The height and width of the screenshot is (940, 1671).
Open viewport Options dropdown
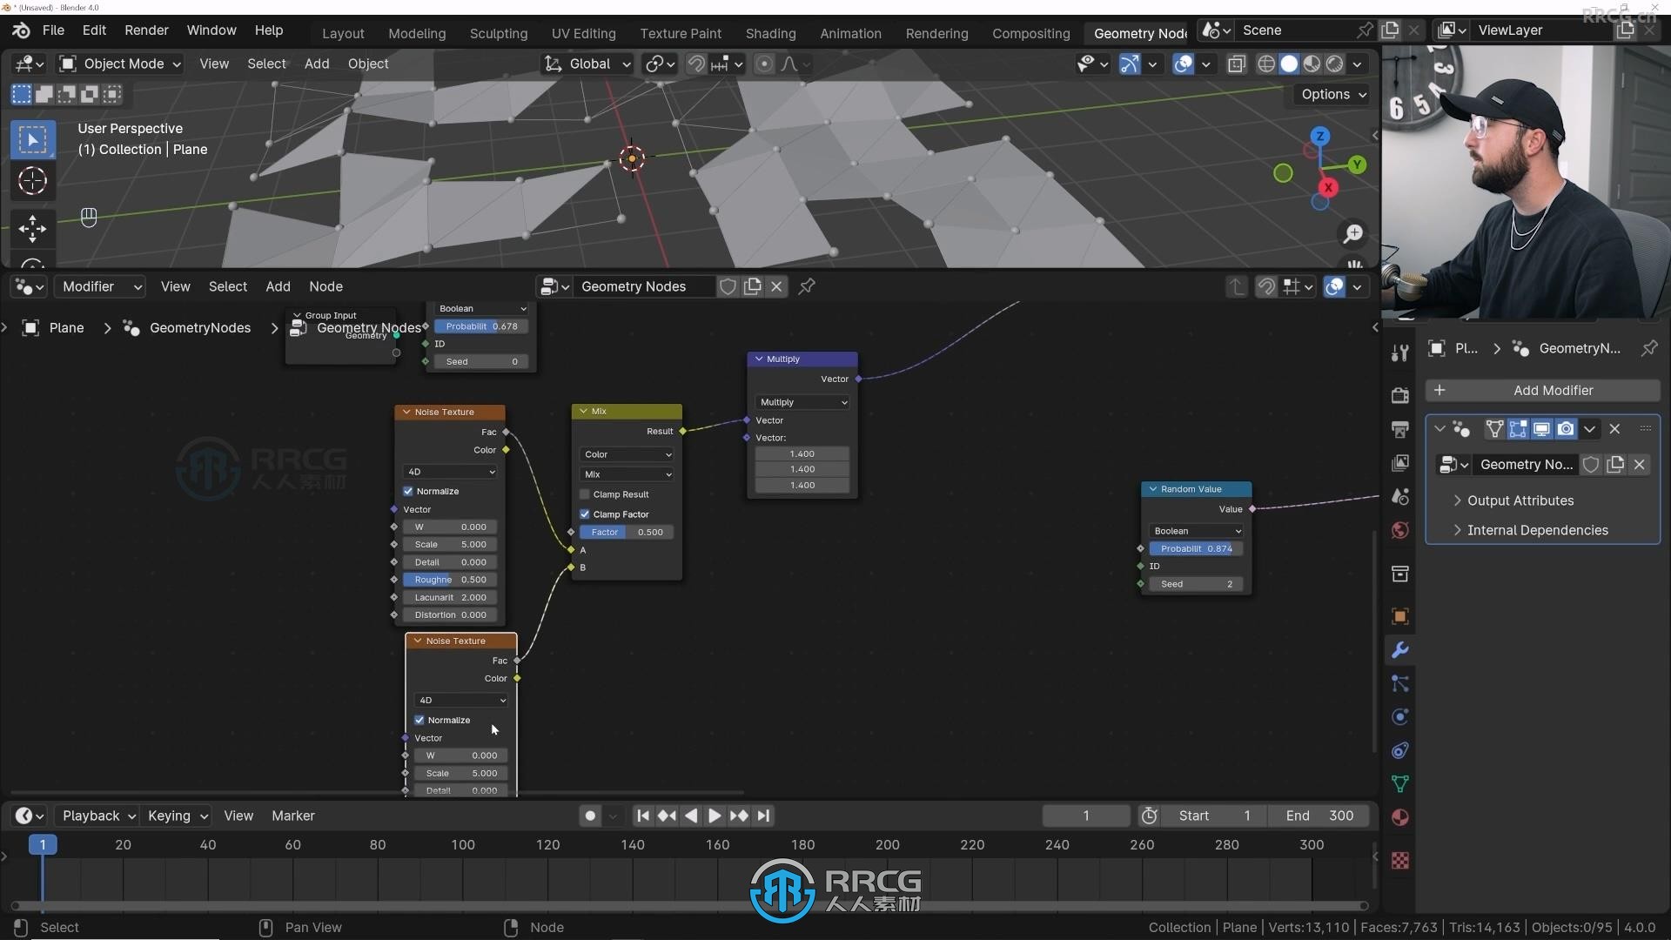coord(1332,94)
